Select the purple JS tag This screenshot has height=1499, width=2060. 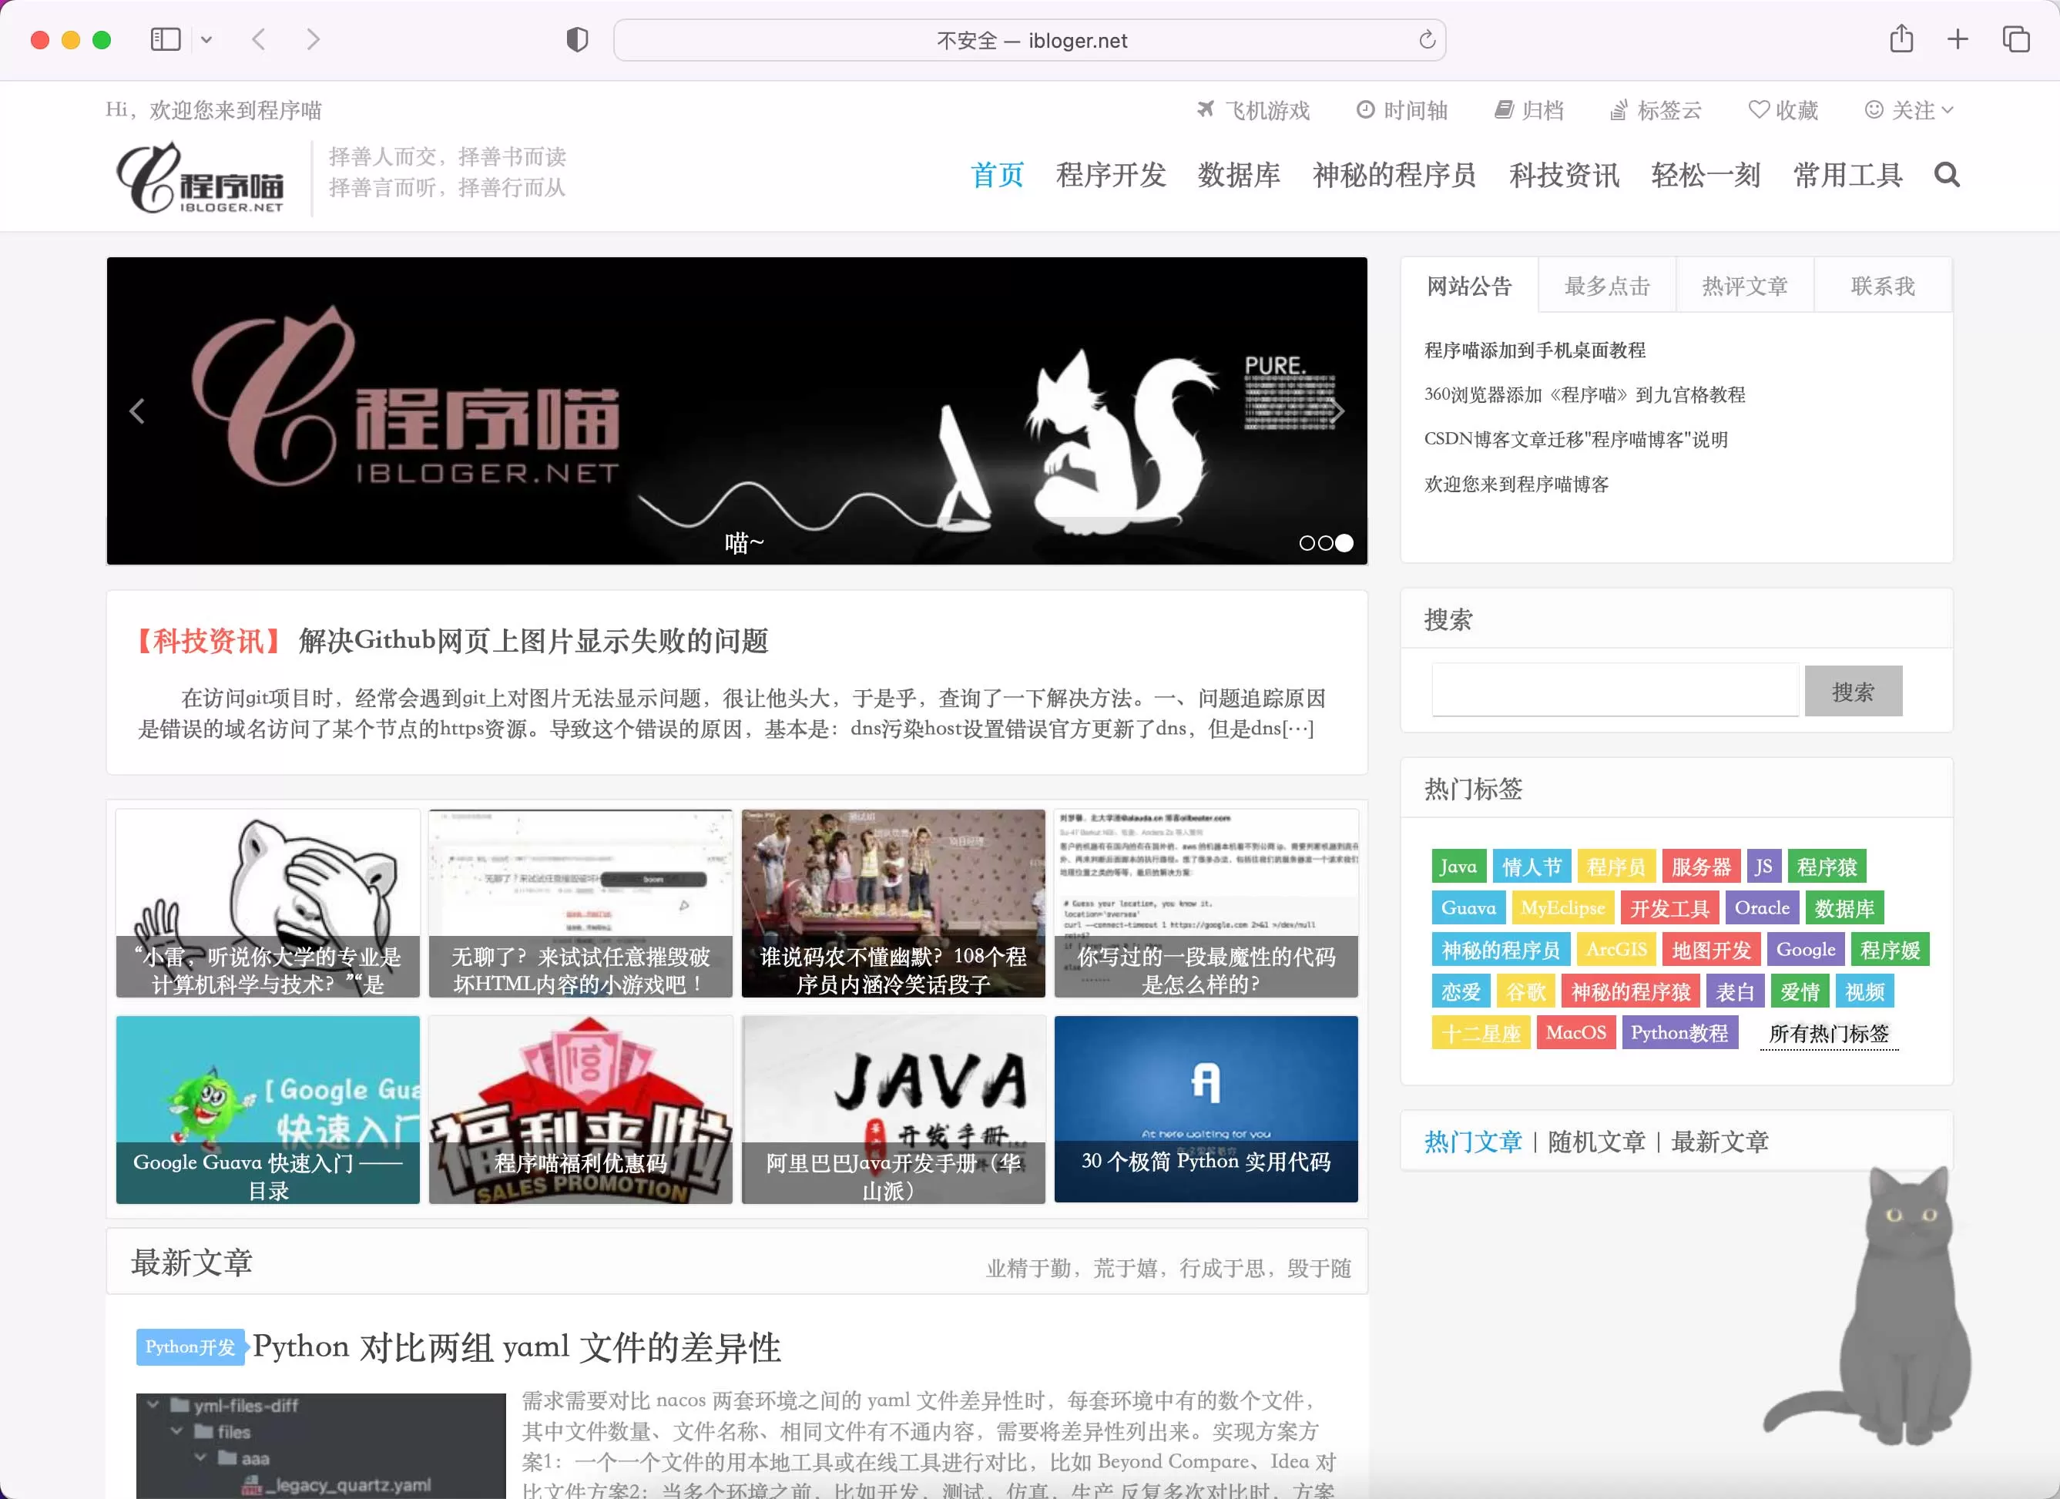point(1763,866)
